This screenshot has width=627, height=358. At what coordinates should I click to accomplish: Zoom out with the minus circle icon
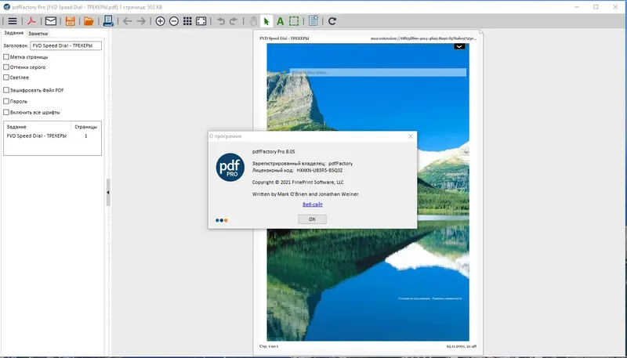click(x=173, y=21)
